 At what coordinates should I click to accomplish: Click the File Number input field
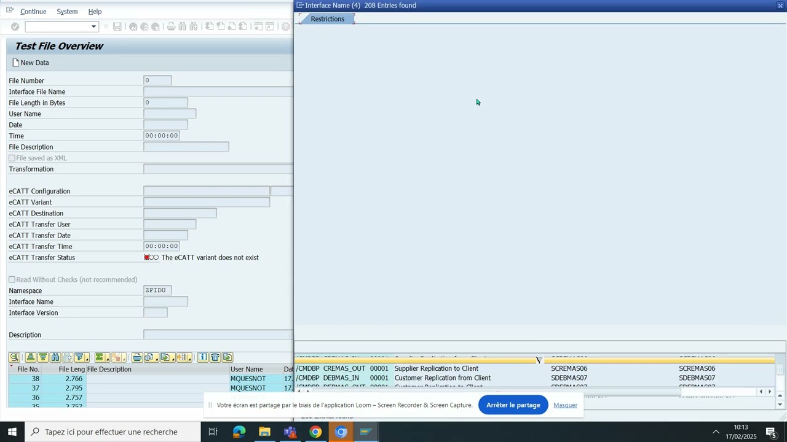157,80
